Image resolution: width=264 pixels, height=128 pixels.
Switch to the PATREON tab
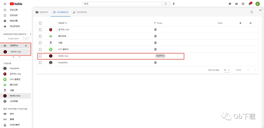coord(80,12)
